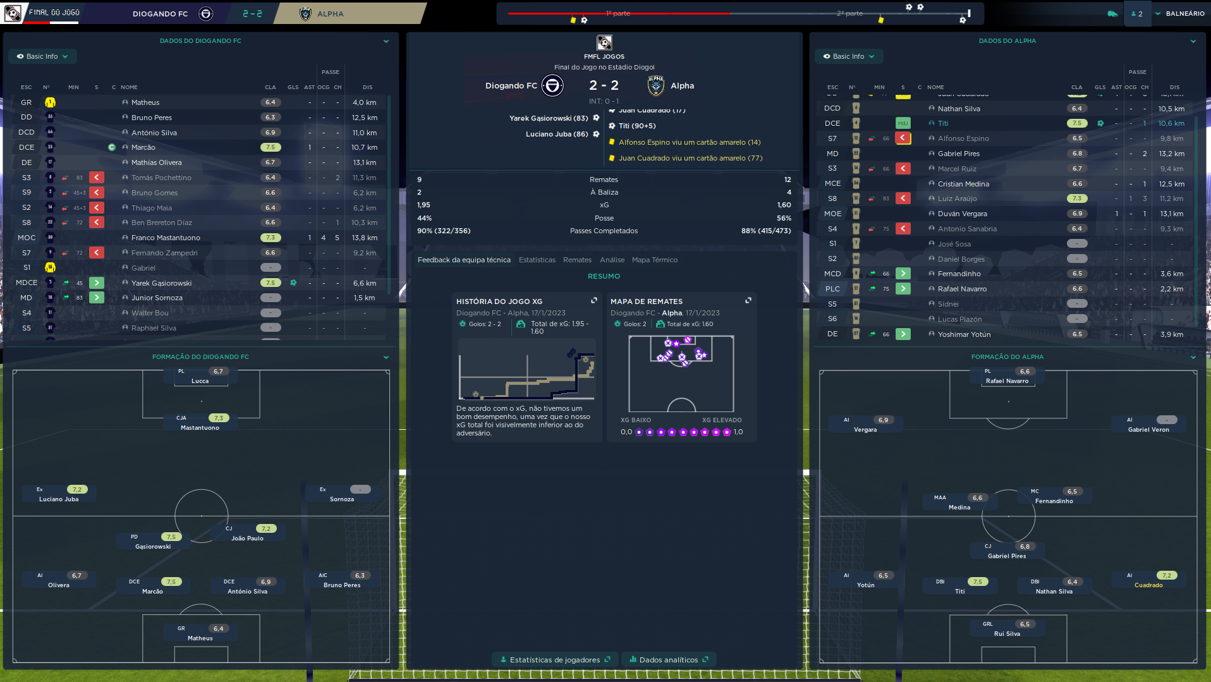Click the Alpha shield badge in top bar
The width and height of the screenshot is (1211, 682).
click(x=305, y=13)
